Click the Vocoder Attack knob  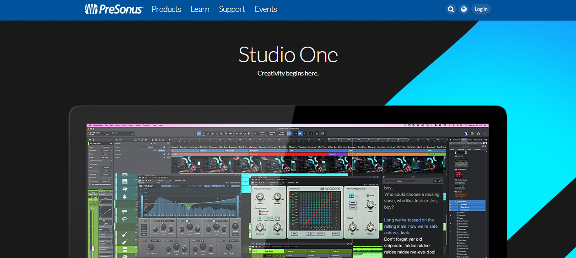coord(260,197)
